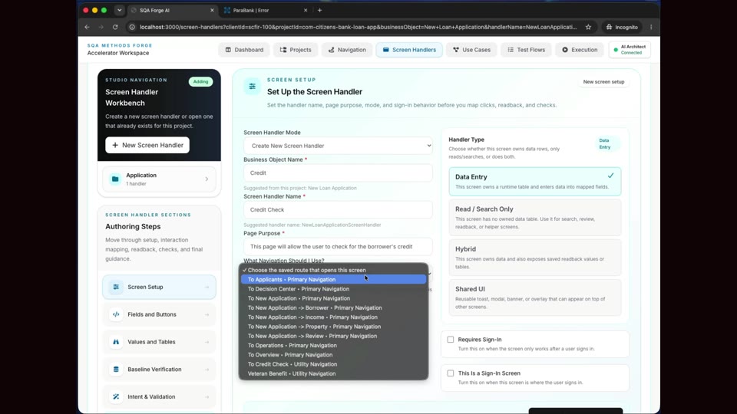Screen dimensions: 737x414
Task: Click the Page Purpose field
Action: click(x=338, y=246)
